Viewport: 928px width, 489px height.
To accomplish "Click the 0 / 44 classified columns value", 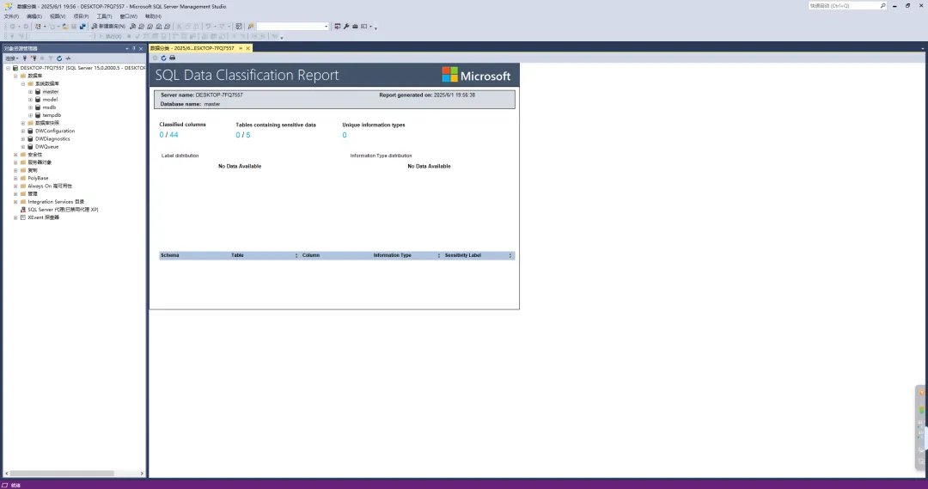I will pyautogui.click(x=168, y=135).
